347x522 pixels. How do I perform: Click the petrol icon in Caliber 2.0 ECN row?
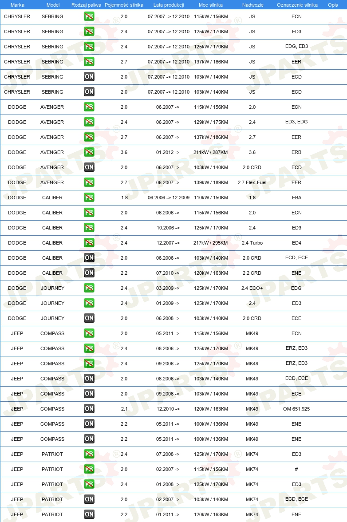pos(89,212)
